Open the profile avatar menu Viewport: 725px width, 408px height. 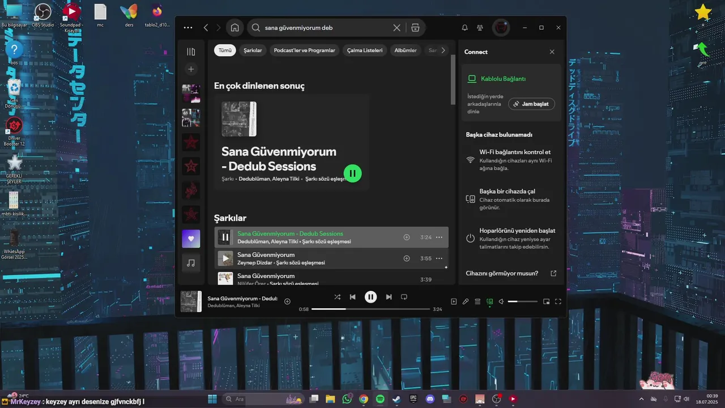click(501, 28)
